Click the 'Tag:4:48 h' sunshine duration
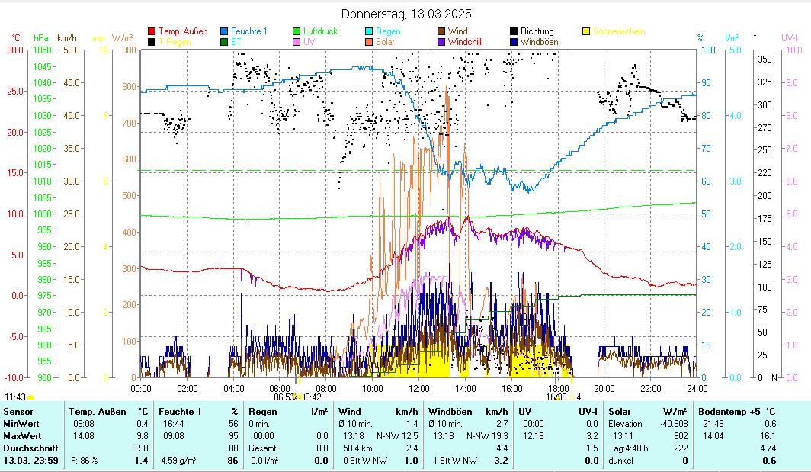The image size is (811, 472). [x=628, y=448]
